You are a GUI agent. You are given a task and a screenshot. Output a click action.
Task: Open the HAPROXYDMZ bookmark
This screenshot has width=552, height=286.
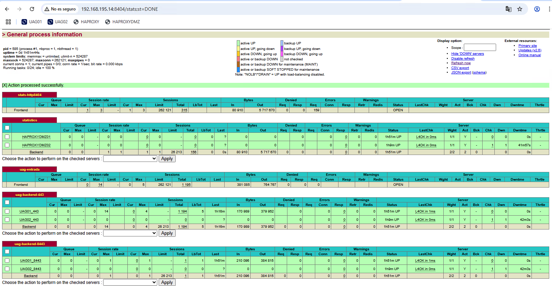[x=123, y=22]
